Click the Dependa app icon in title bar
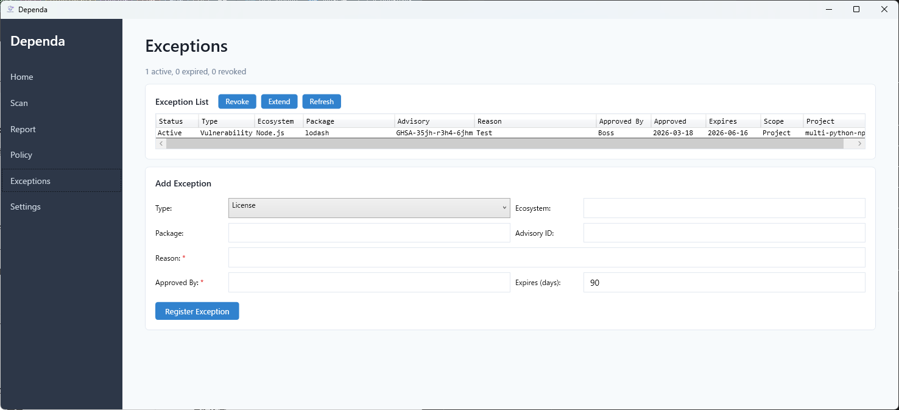899x410 pixels. (x=10, y=9)
